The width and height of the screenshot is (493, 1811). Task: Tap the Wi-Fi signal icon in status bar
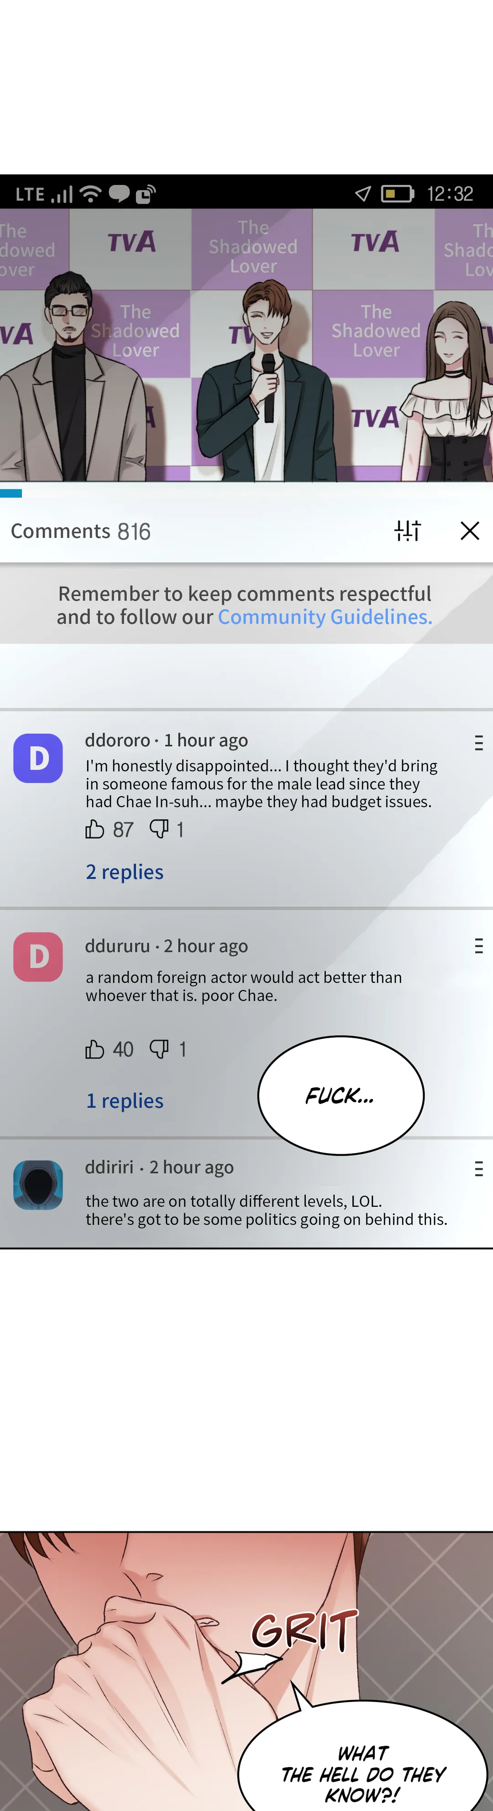point(91,193)
